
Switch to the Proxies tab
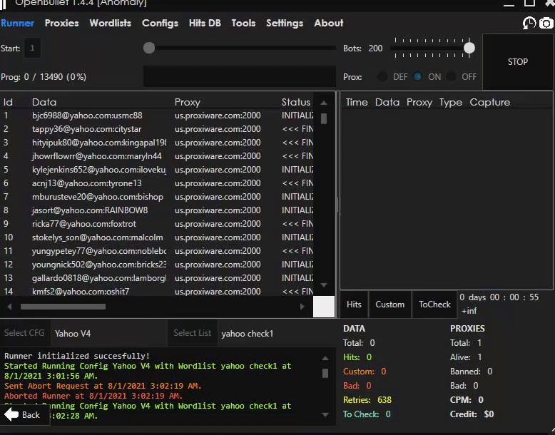click(x=61, y=23)
